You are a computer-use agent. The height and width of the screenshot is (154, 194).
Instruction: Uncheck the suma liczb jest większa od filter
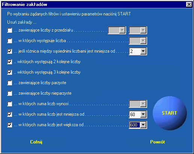click(x=10, y=125)
